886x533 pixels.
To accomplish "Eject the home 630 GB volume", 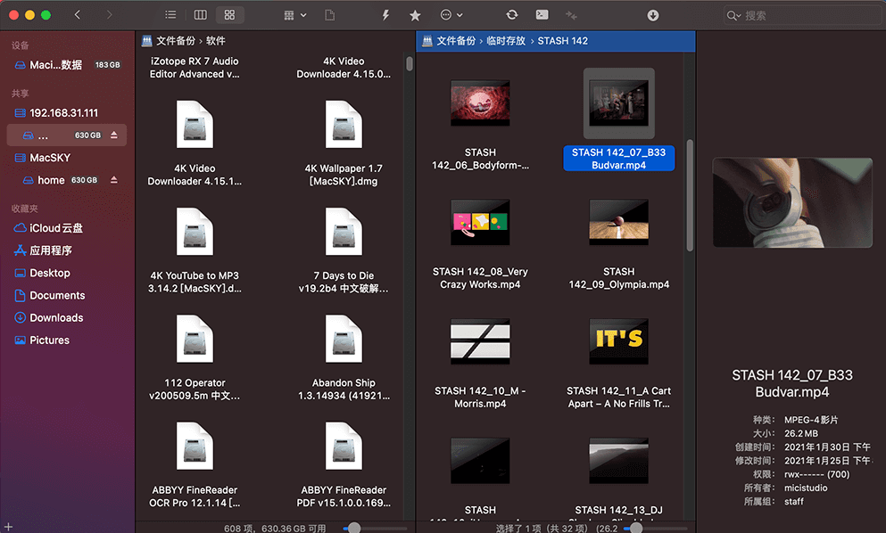I will [113, 180].
